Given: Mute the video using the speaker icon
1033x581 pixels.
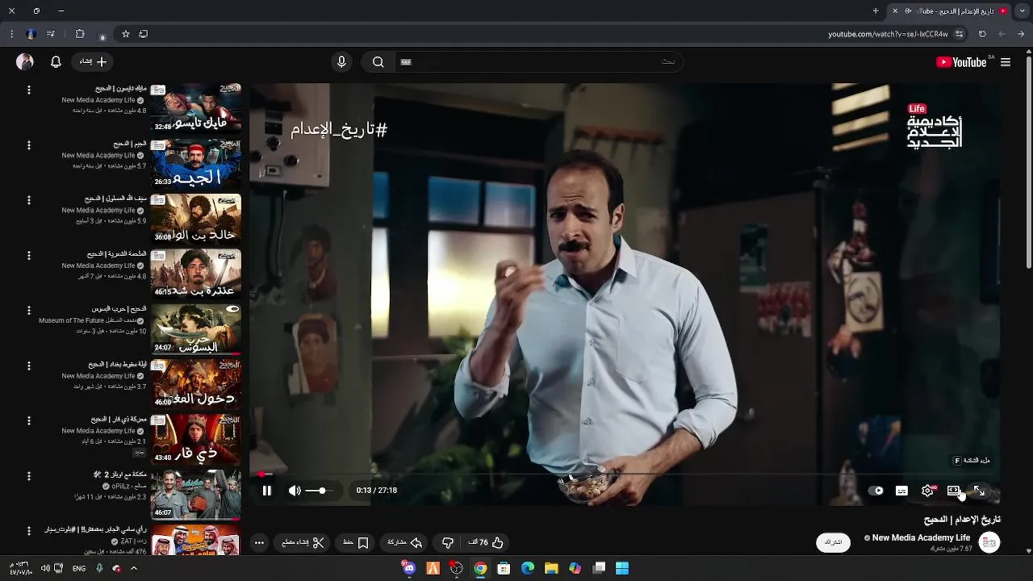Looking at the screenshot, I should (x=295, y=490).
